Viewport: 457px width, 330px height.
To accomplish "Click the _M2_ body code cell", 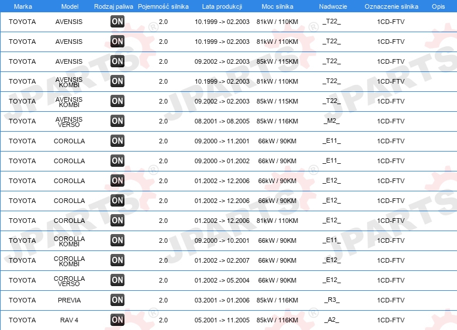I will coord(332,121).
